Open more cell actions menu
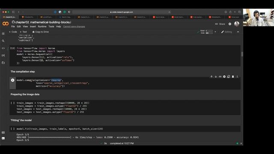274x154 pixels. point(237,77)
